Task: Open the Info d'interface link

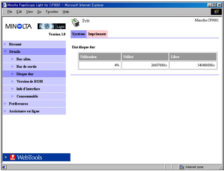Action: coord(28,89)
